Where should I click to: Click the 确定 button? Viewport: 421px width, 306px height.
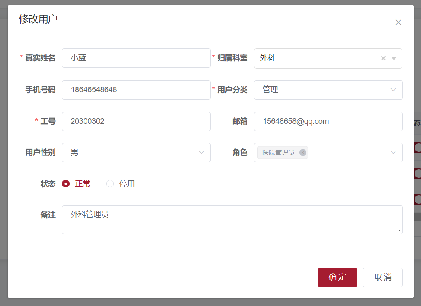pyautogui.click(x=337, y=278)
